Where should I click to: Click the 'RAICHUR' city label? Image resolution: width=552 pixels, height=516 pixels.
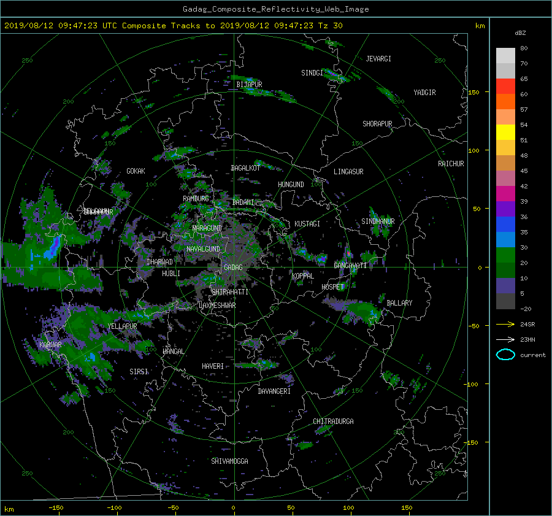point(451,164)
